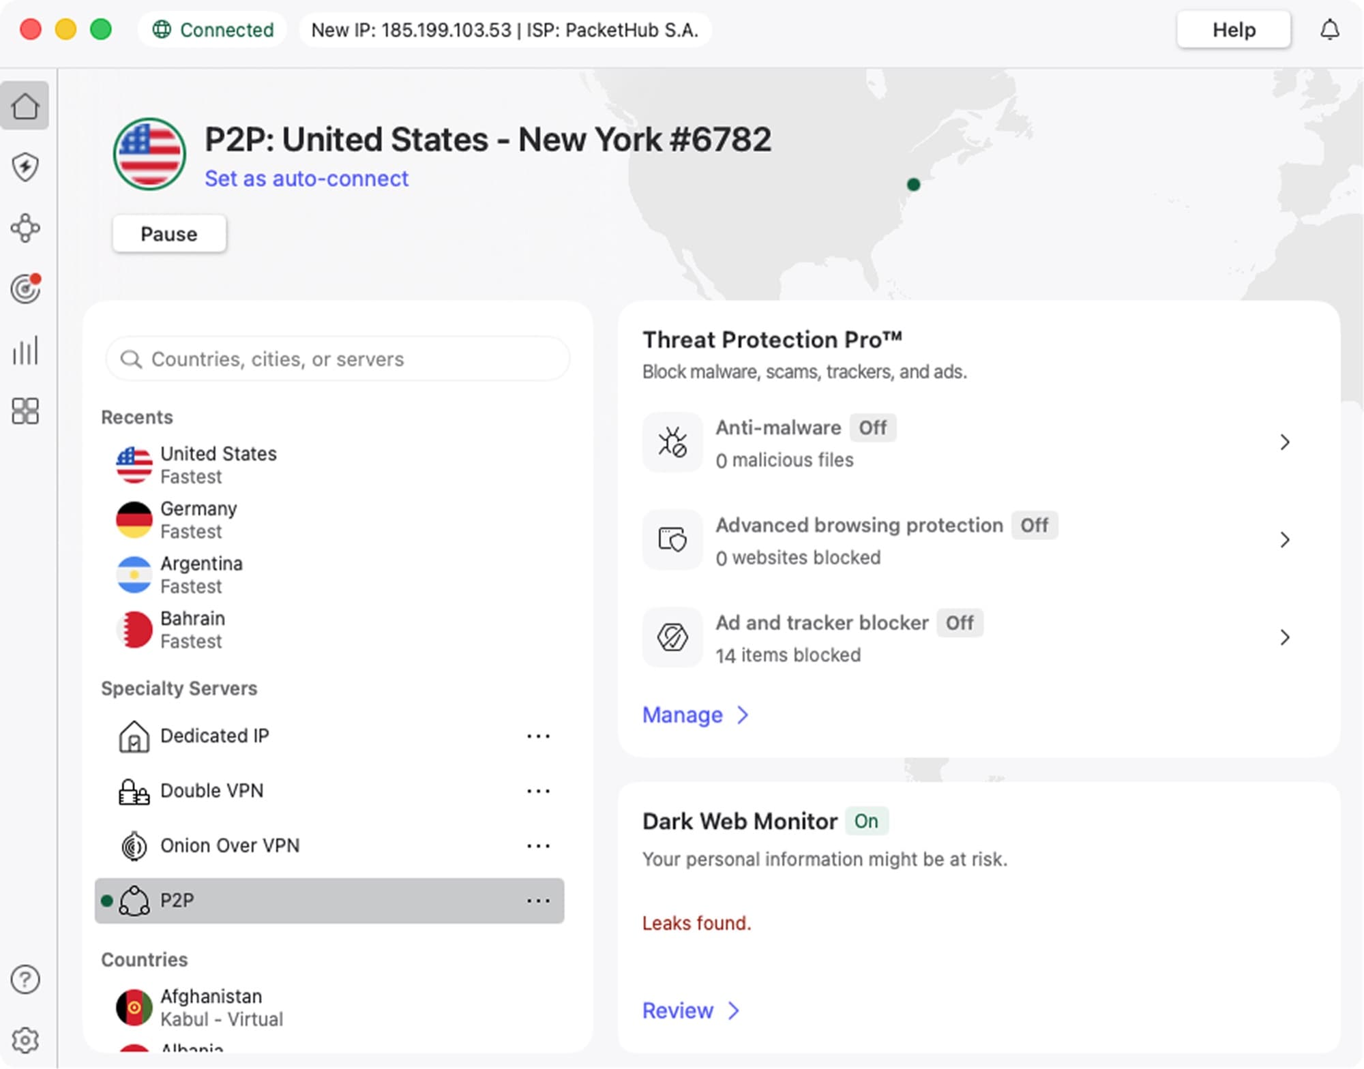Toggle Ad and tracker blocker Off badge
The width and height of the screenshot is (1364, 1069).
tap(959, 622)
